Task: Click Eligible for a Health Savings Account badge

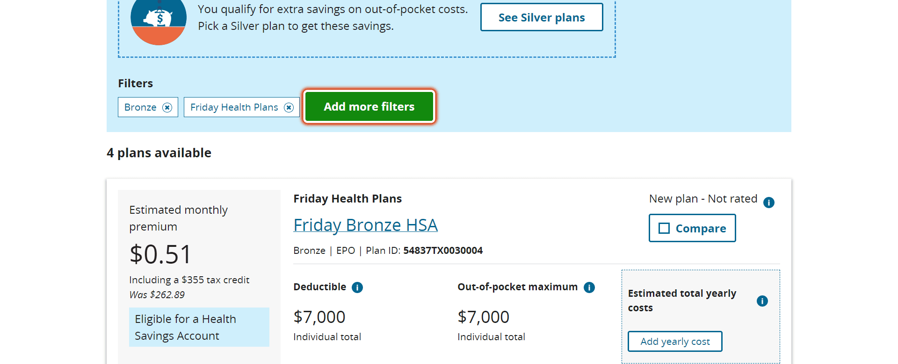Action: 199,327
